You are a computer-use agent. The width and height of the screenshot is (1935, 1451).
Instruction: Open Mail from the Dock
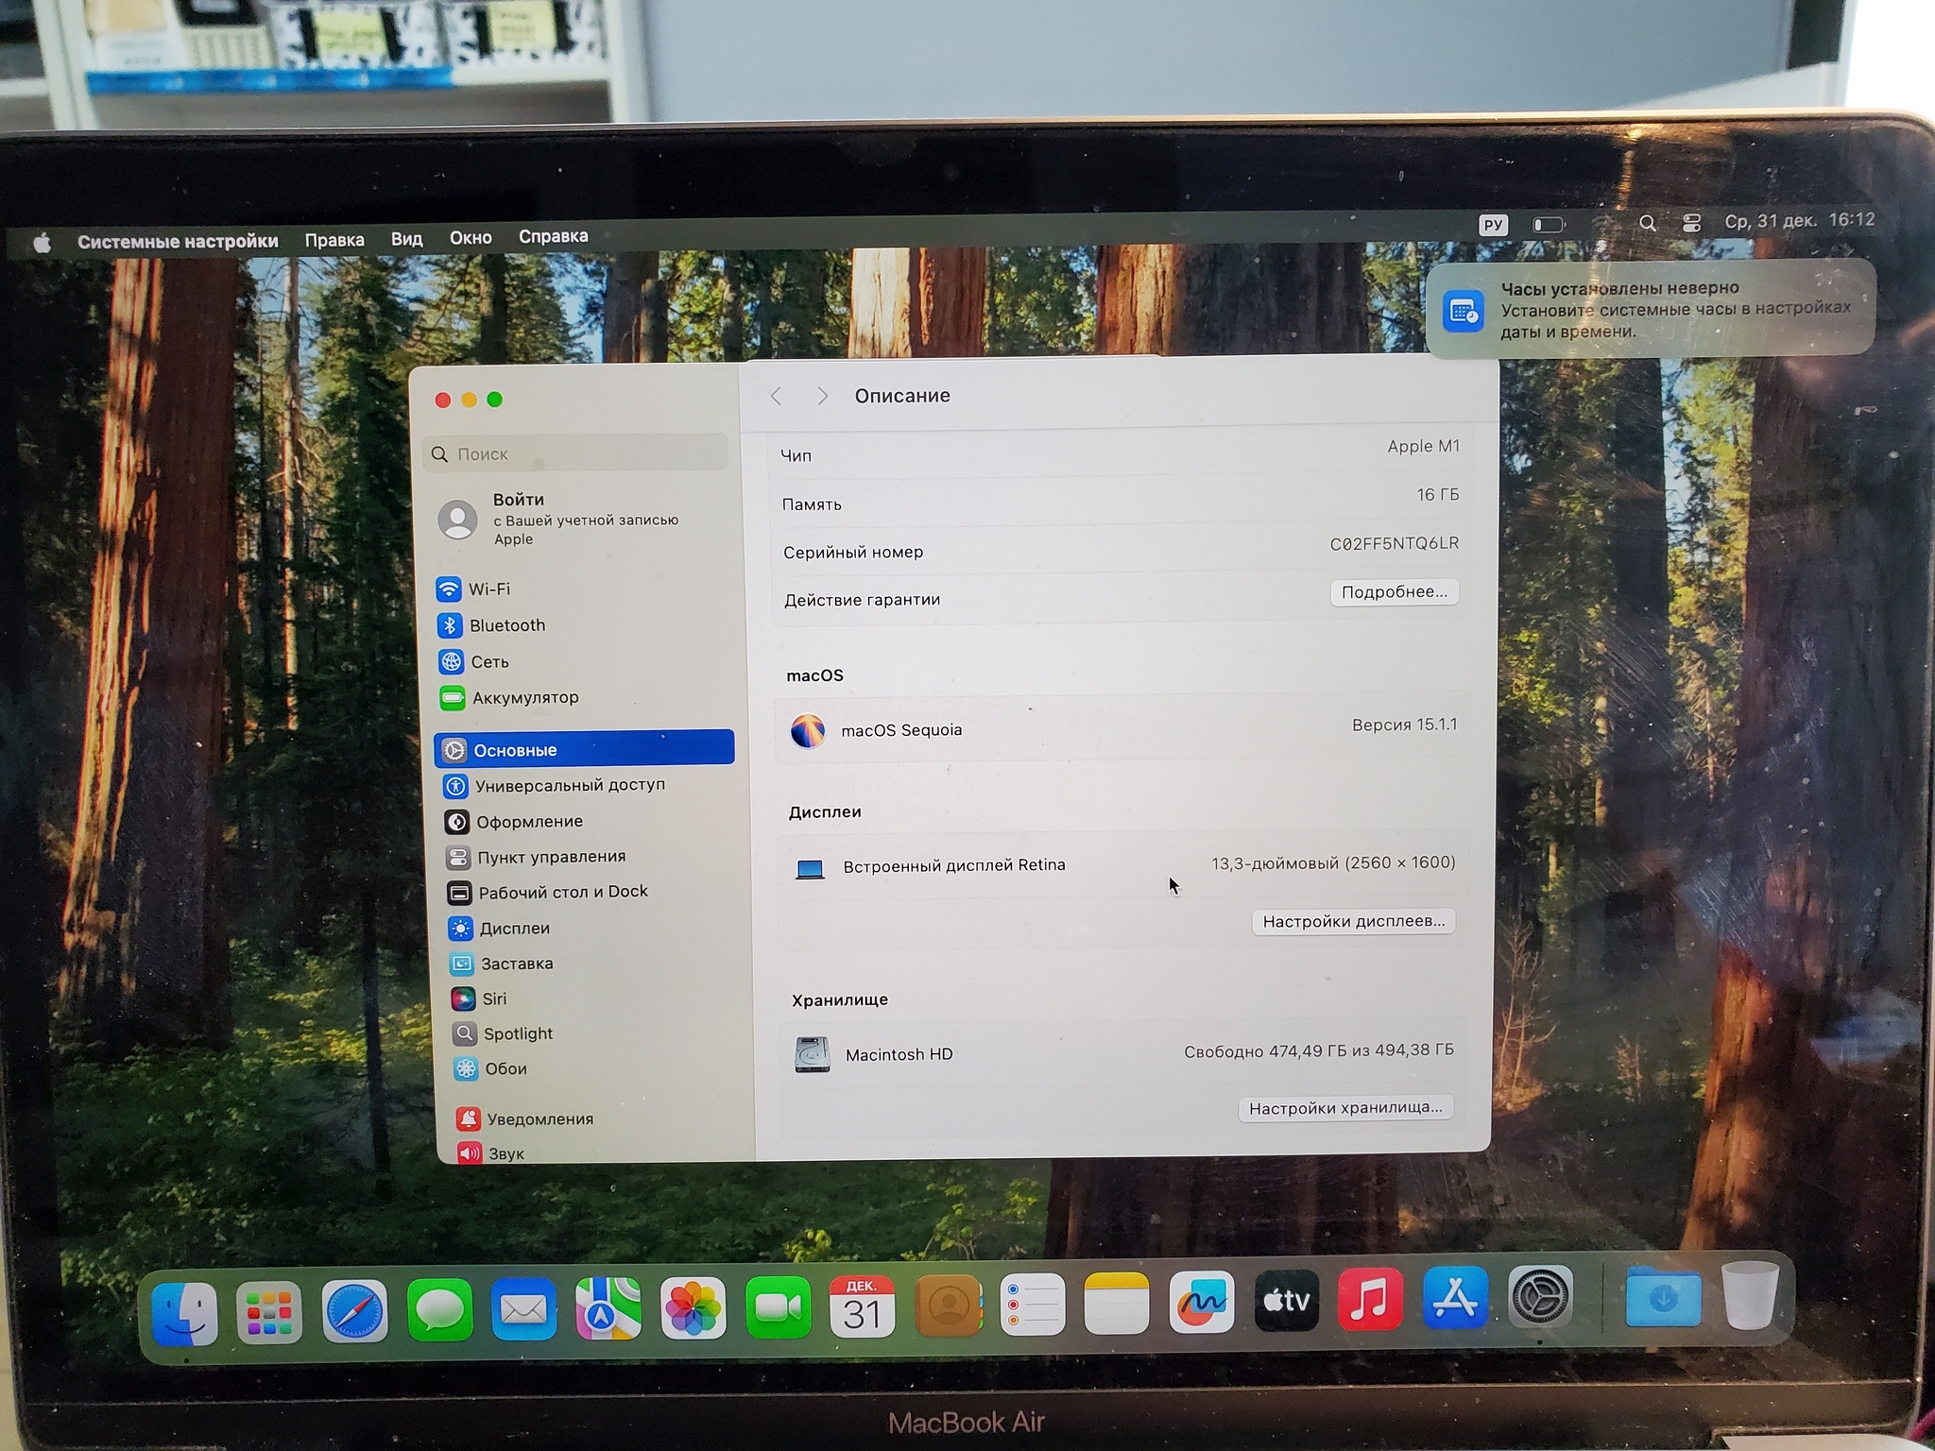(524, 1311)
